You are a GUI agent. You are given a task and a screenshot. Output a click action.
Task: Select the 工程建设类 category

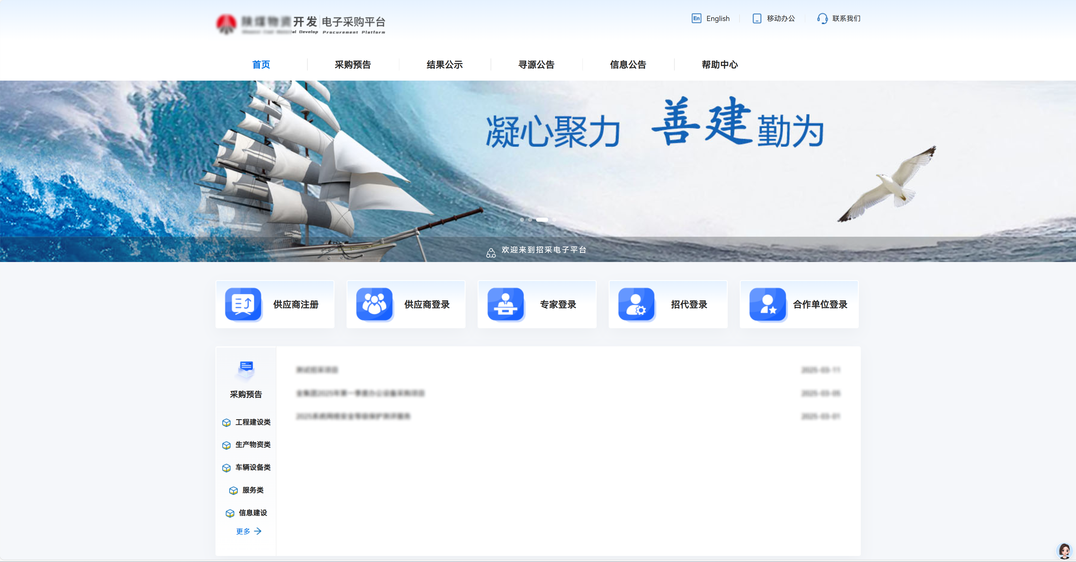tap(253, 422)
